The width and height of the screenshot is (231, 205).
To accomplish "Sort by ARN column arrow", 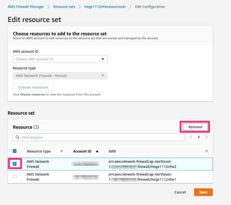I will (x=206, y=151).
